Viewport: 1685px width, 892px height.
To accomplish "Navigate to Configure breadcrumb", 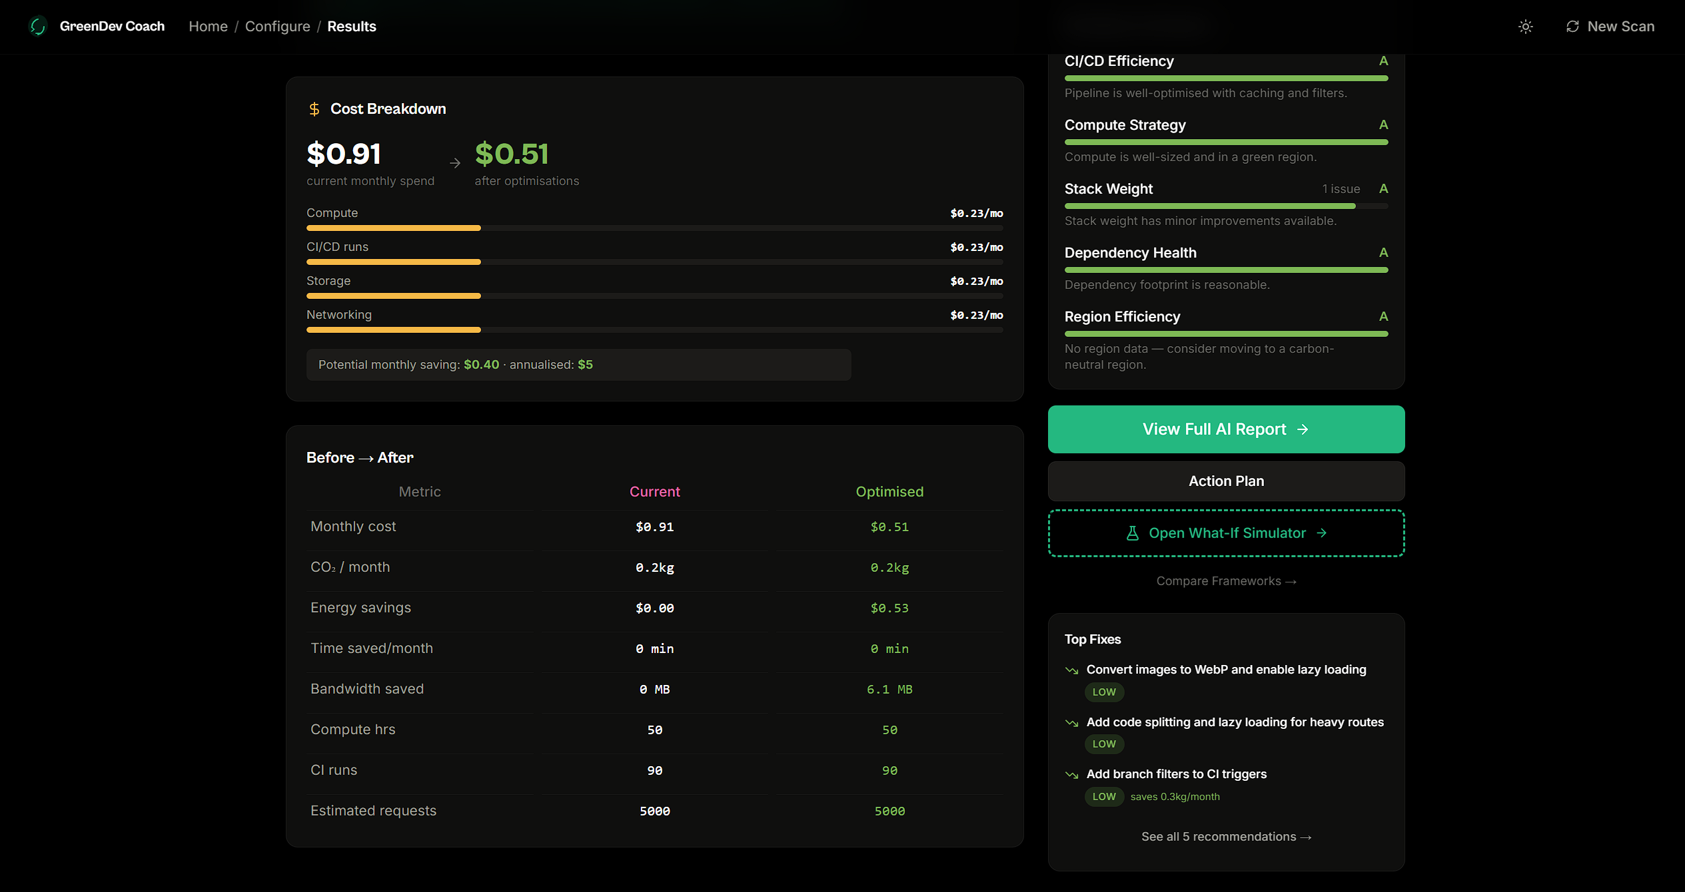I will [277, 27].
